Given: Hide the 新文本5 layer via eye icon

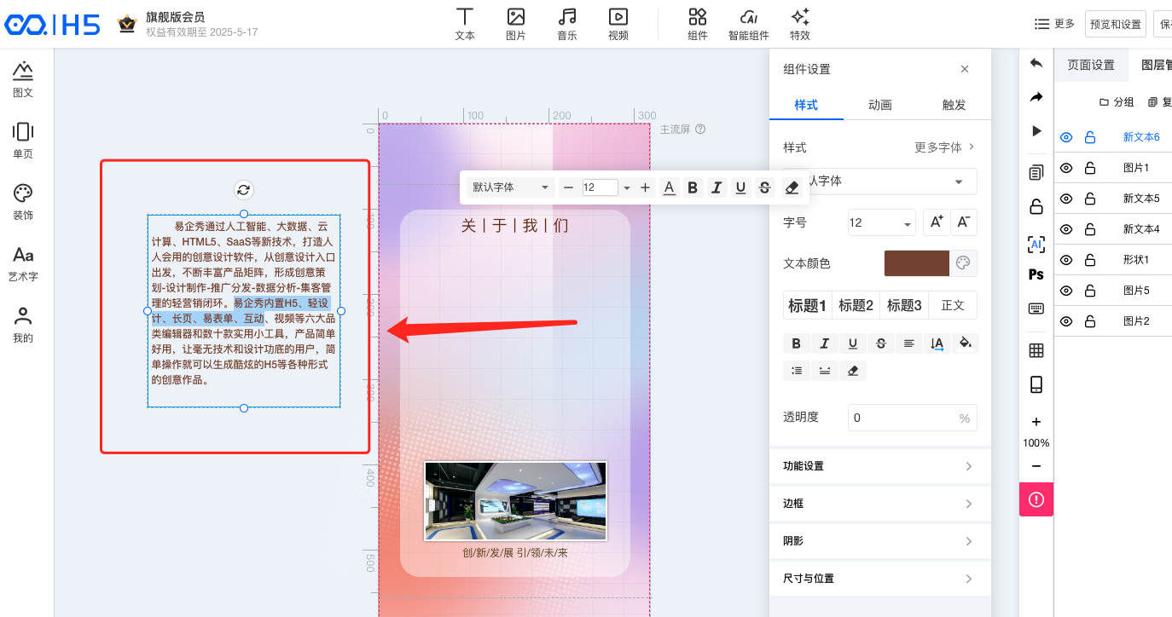Looking at the screenshot, I should (x=1066, y=199).
